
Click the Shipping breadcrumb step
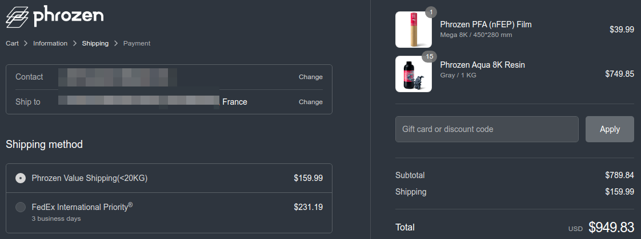(x=95, y=43)
